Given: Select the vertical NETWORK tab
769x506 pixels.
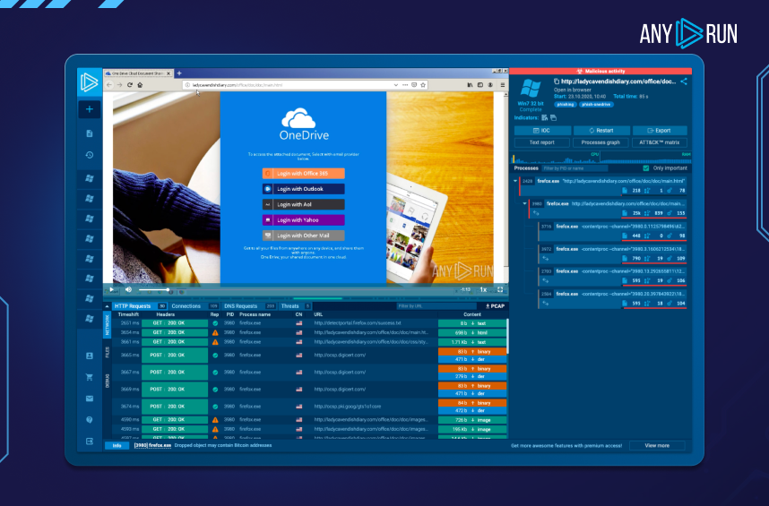Looking at the screenshot, I should pyautogui.click(x=108, y=325).
